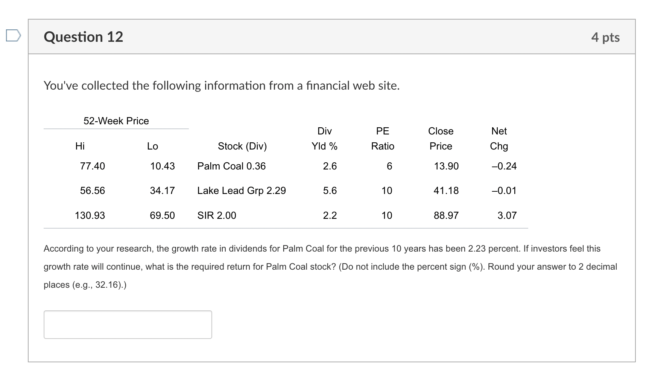The height and width of the screenshot is (377, 658).
Task: Click the net change value 3.07
Action: tap(507, 215)
